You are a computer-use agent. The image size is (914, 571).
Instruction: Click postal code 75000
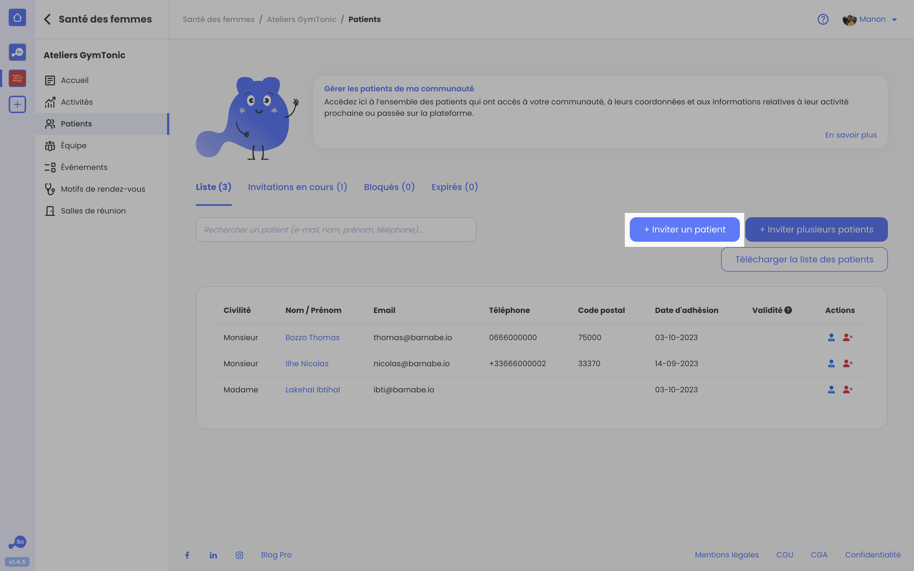tap(589, 338)
